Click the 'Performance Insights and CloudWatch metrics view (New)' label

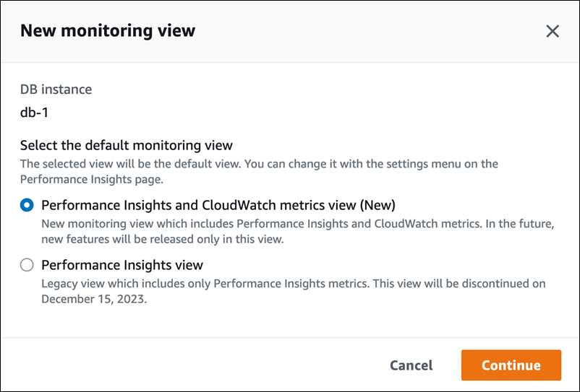[x=218, y=204]
